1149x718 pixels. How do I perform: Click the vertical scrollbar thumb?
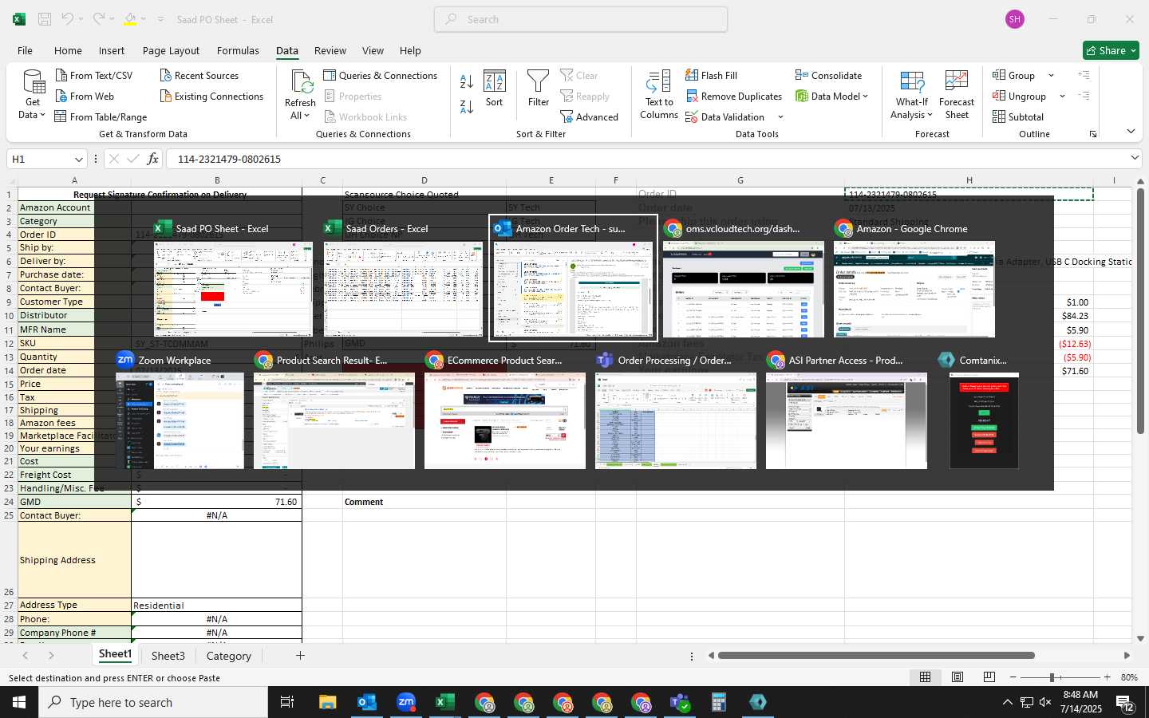tap(1141, 311)
